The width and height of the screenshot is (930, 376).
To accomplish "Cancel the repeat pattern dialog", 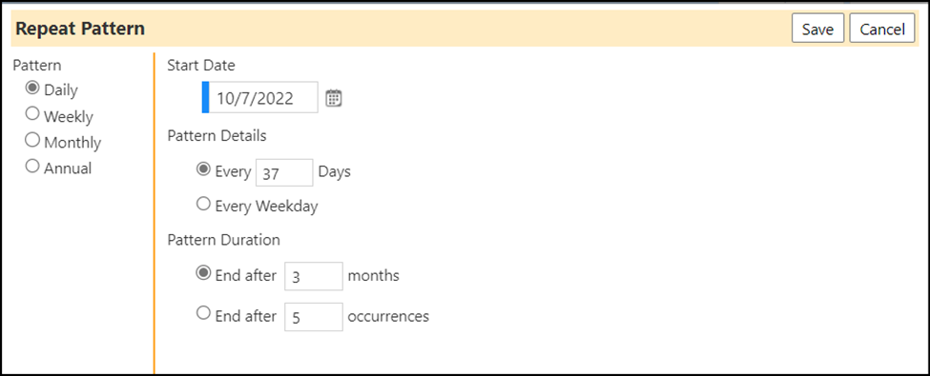I will [x=882, y=29].
